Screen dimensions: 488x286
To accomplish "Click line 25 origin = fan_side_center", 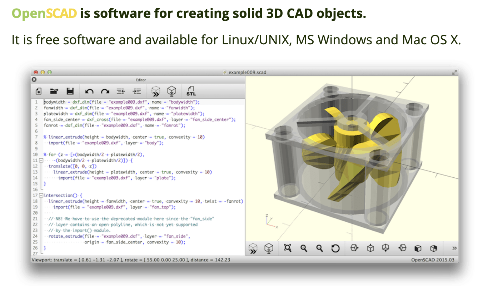I will (x=135, y=242).
